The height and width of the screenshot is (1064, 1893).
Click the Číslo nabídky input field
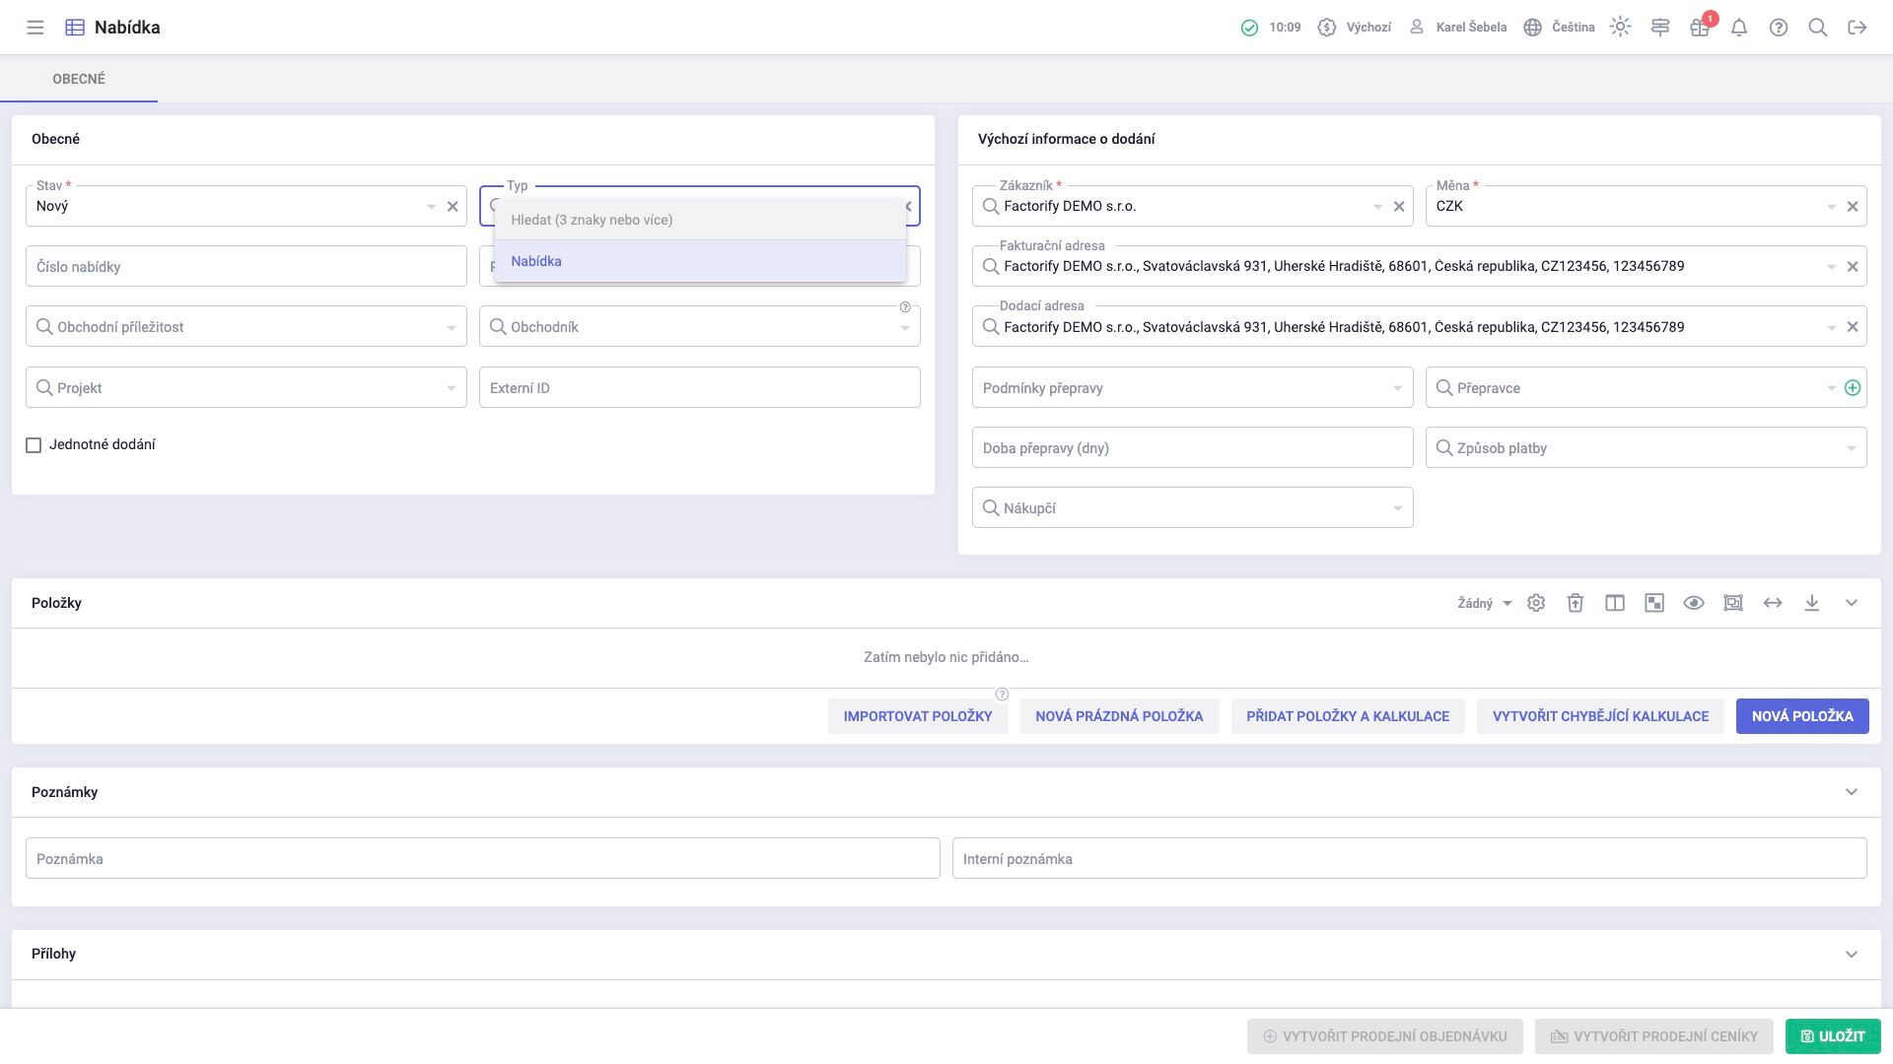pyautogui.click(x=245, y=267)
